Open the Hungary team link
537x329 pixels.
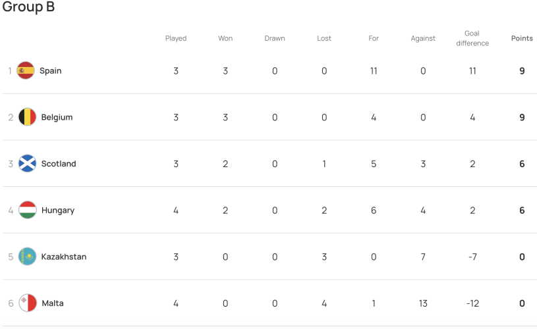[x=58, y=211]
